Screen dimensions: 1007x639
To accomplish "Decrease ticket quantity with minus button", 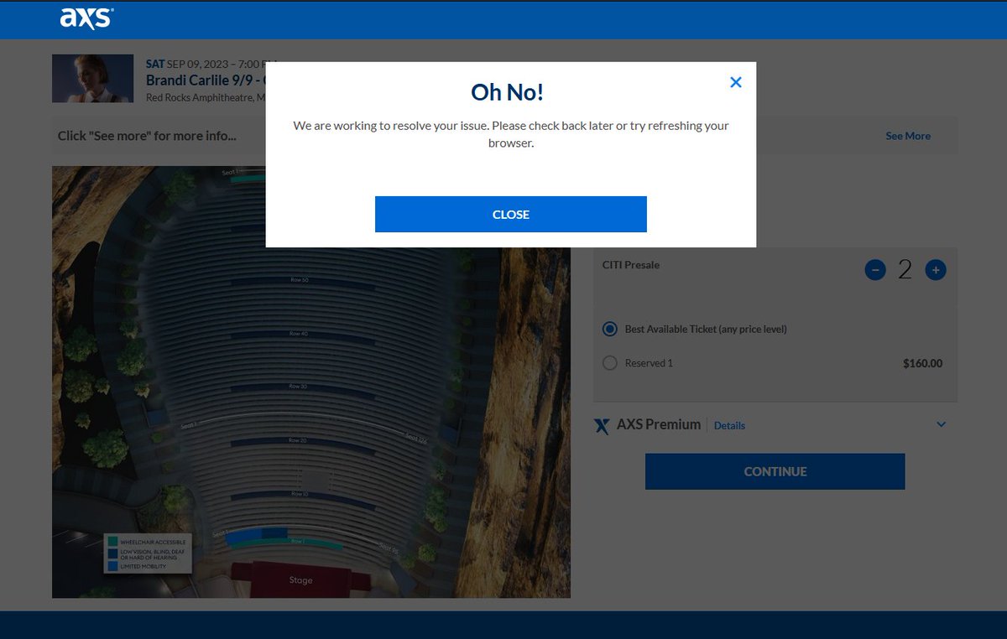I will [875, 270].
